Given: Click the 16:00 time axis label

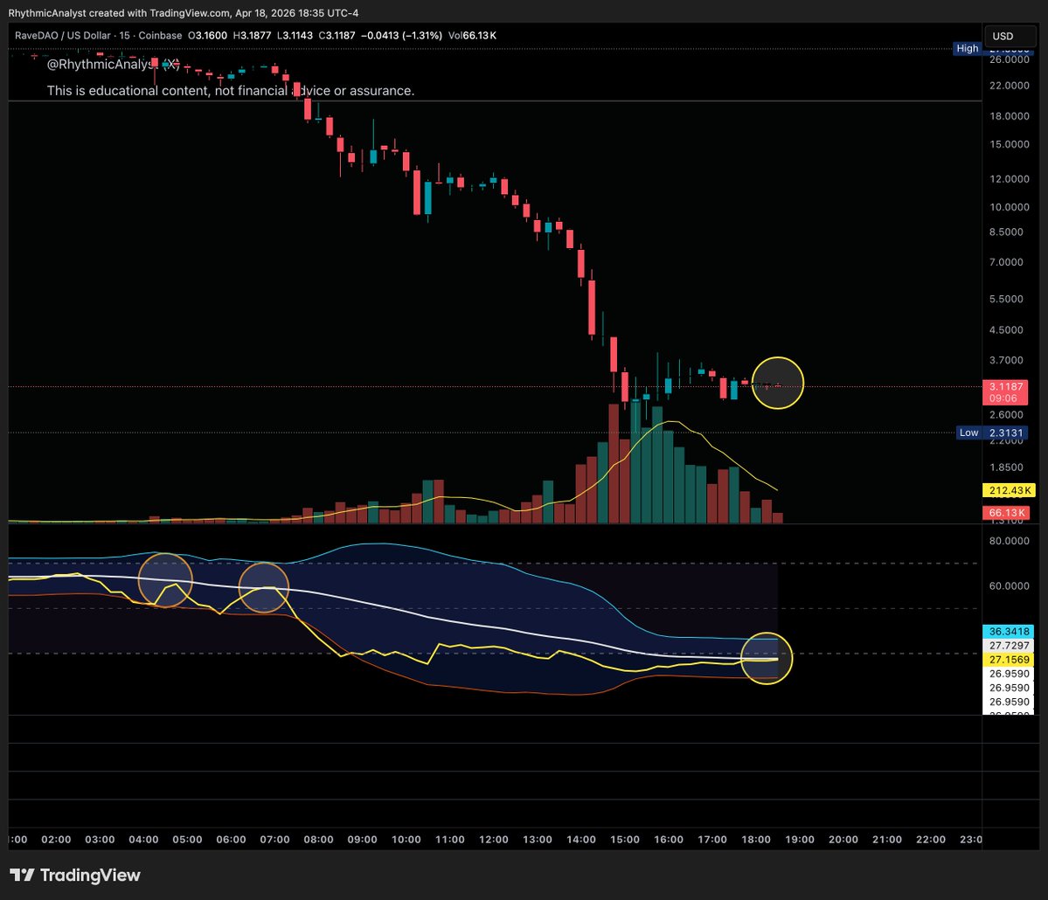Looking at the screenshot, I should 669,839.
